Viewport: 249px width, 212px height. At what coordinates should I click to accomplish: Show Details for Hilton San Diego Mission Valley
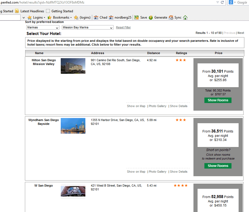coord(179,106)
